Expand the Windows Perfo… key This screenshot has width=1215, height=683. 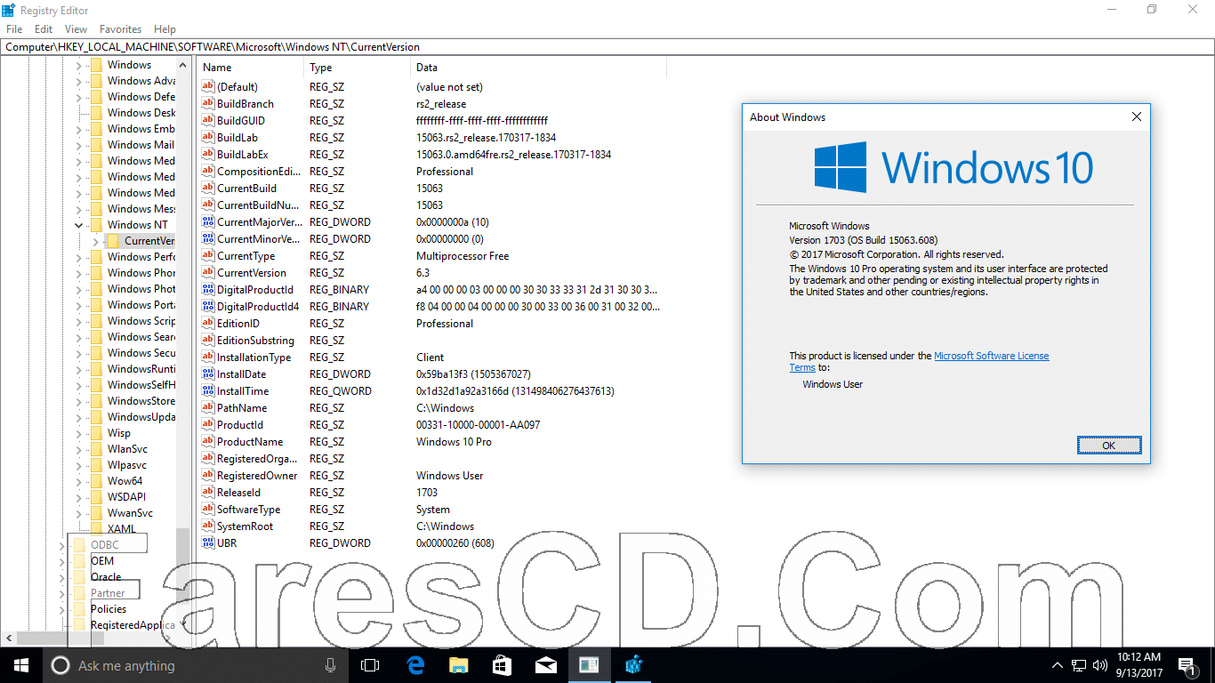tap(78, 257)
